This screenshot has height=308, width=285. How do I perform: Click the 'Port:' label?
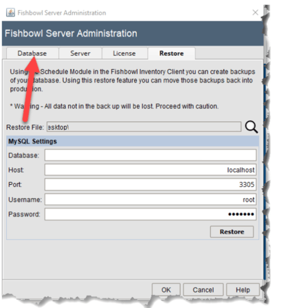(15, 185)
